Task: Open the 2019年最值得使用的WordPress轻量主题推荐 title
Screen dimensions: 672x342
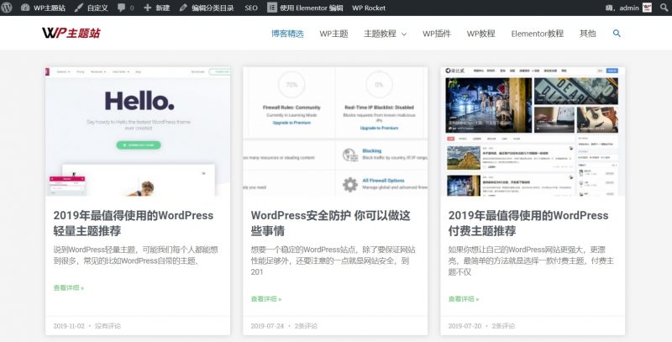Action: (x=133, y=223)
